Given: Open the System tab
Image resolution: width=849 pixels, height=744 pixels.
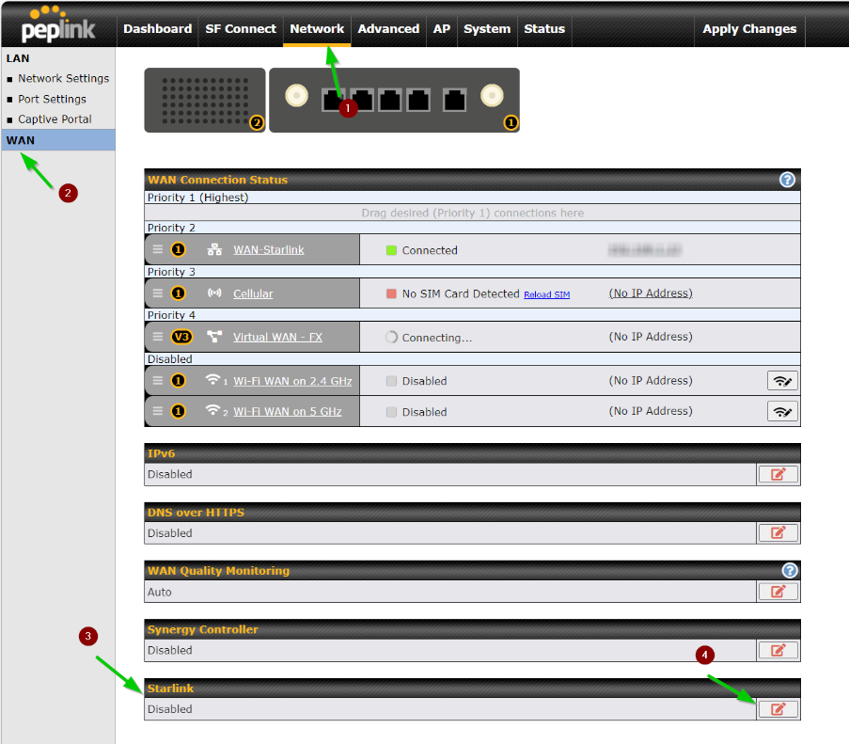Looking at the screenshot, I should point(487,29).
